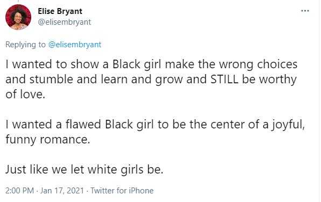This screenshot has height=202, width=321.
Task: Open the Elise Bryant display name profile link
Action: (x=60, y=11)
